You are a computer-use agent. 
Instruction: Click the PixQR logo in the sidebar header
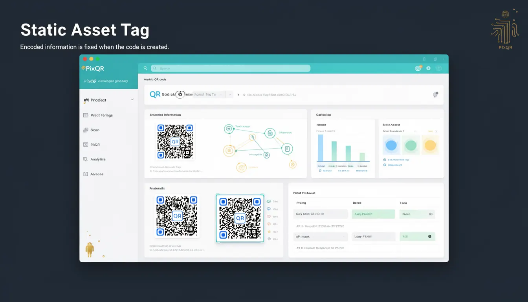(x=93, y=68)
